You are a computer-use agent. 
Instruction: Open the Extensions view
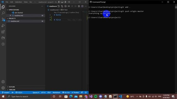coord(3,32)
